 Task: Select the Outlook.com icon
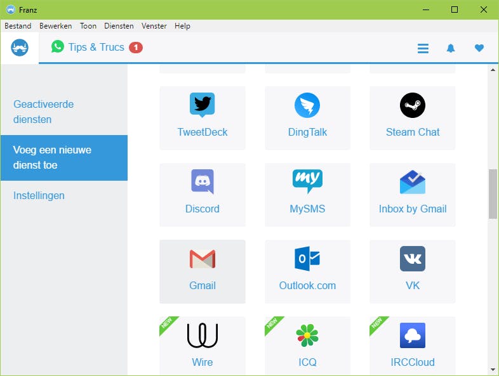307,259
